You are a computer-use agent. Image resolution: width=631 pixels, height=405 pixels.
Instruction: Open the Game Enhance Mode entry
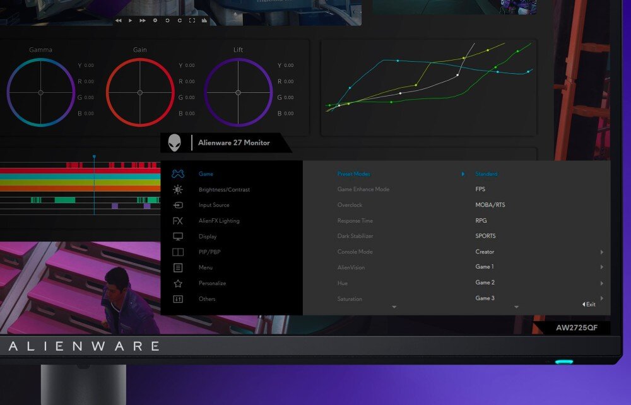[365, 189]
